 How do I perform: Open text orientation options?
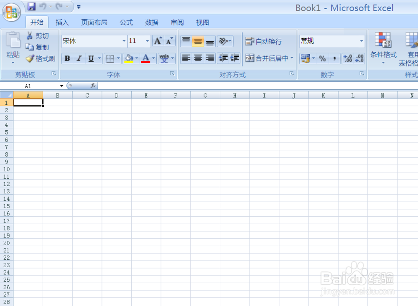click(x=225, y=41)
